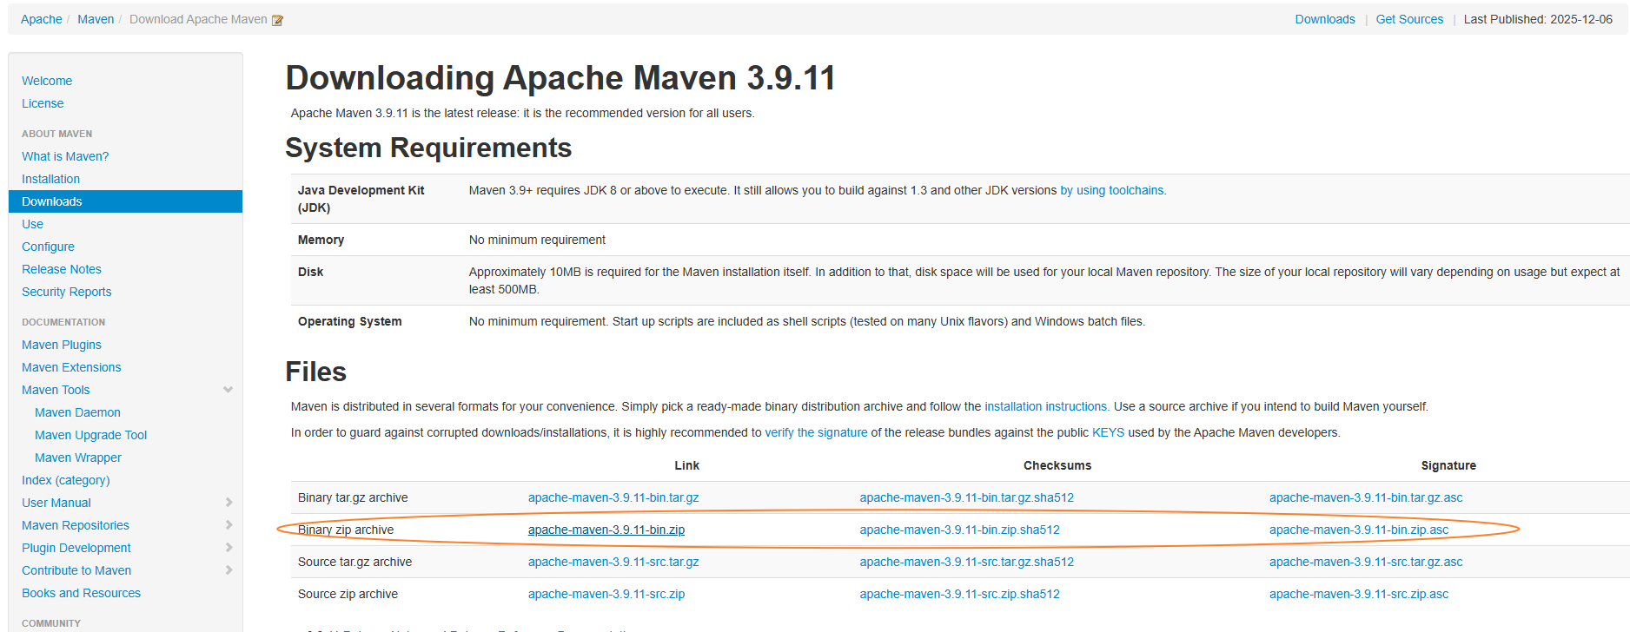Screen dimensions: 1630x632
Task: Click the Contribute to Maven link
Action: pyautogui.click(x=76, y=570)
